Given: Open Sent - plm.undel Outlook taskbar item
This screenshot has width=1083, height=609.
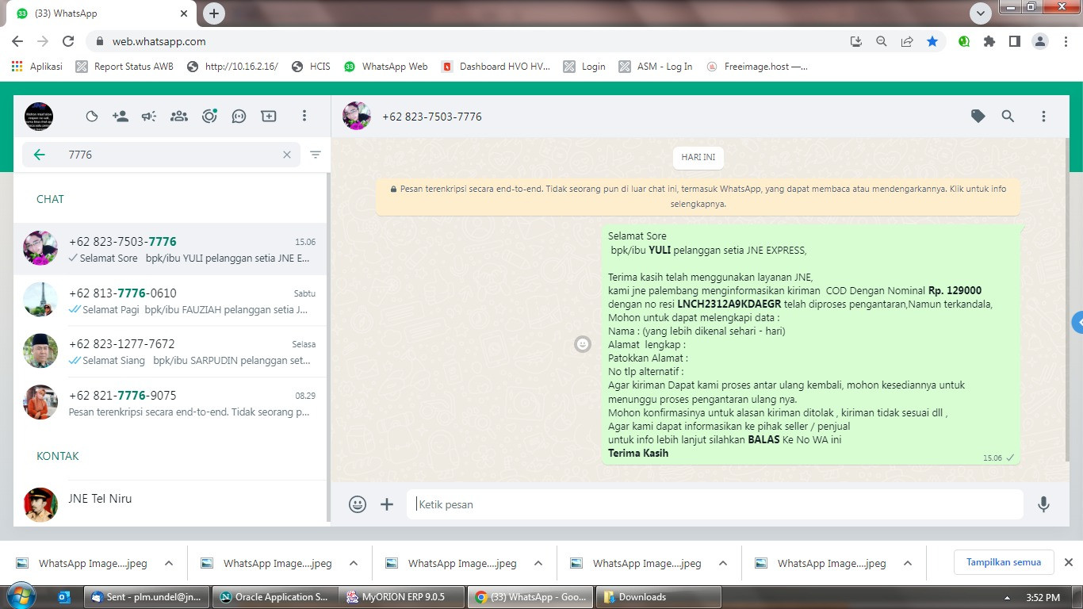Looking at the screenshot, I should pos(148,597).
